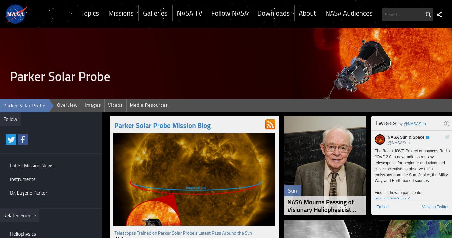Screen dimensions: 452x238
Task: Switch to the Overview tab
Action: 67,105
